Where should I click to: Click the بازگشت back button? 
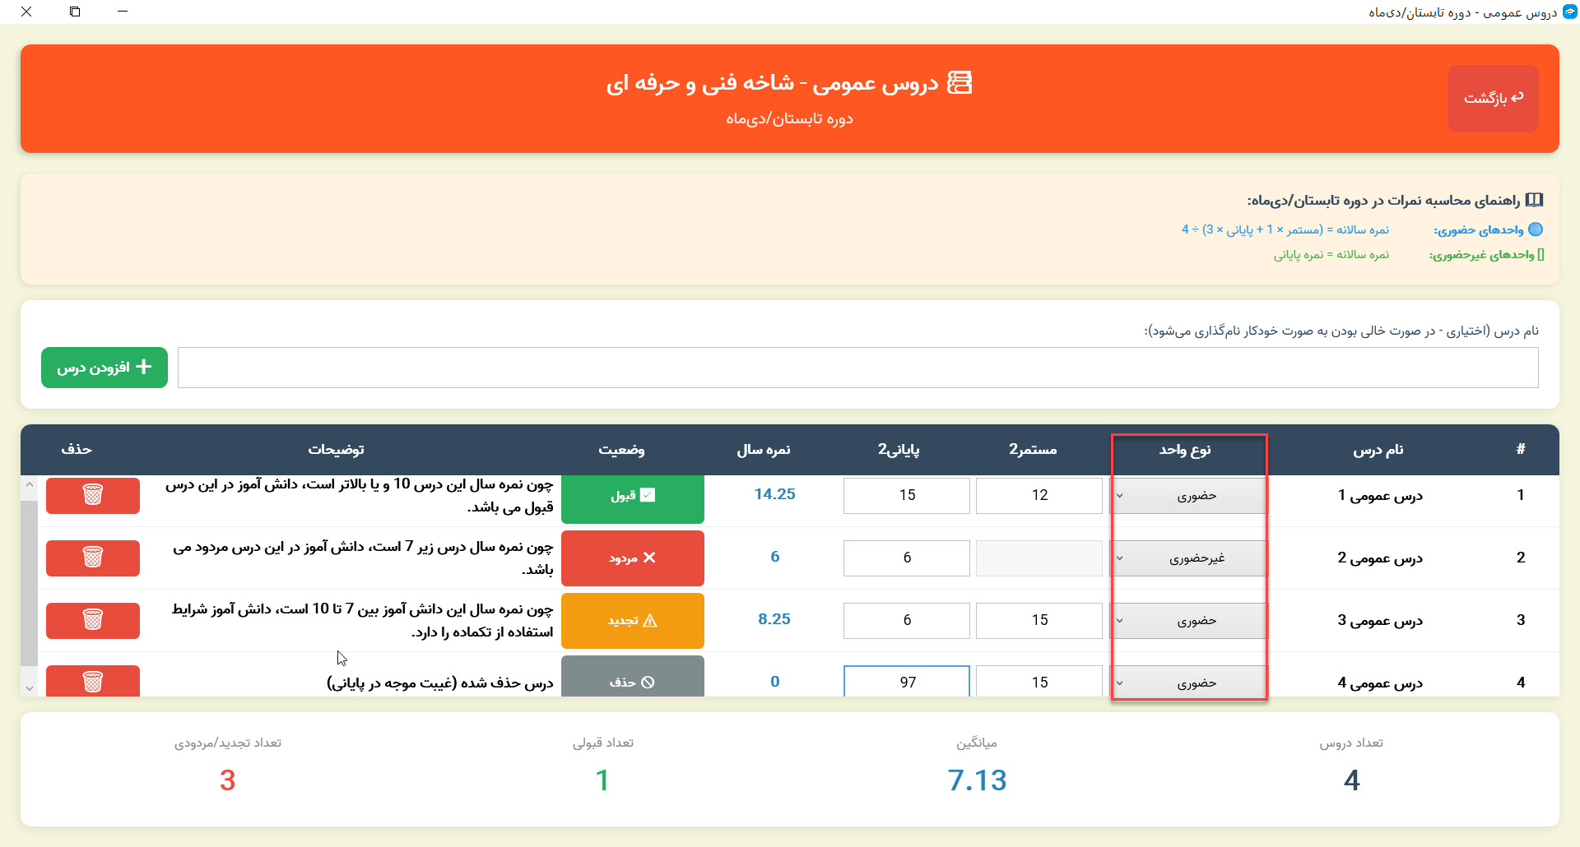point(1493,98)
